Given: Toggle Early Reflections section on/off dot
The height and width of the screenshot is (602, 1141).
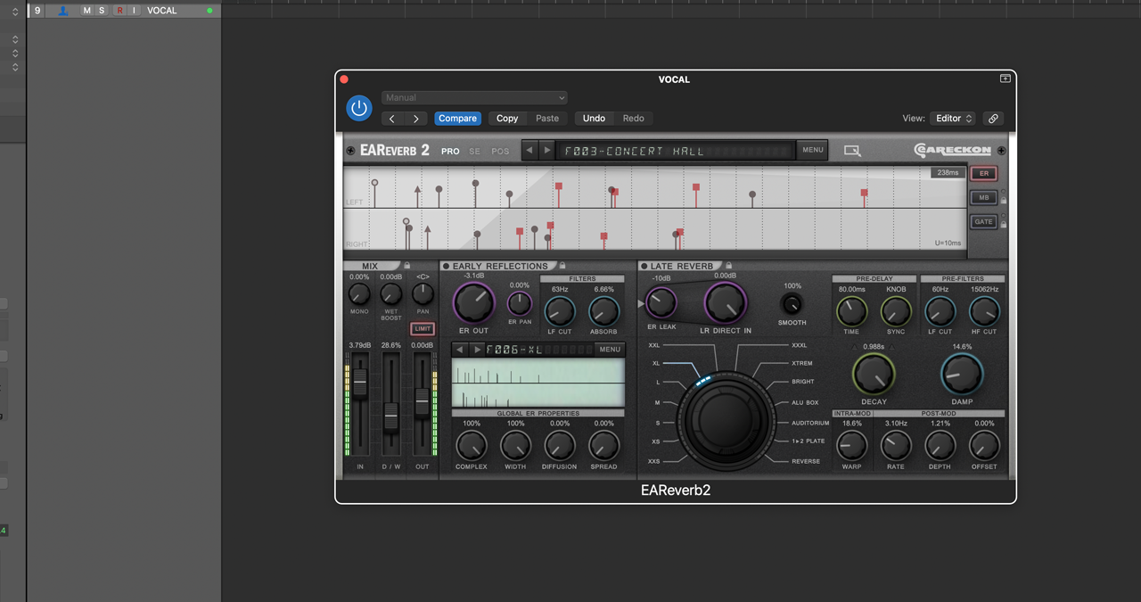Looking at the screenshot, I should tap(447, 266).
